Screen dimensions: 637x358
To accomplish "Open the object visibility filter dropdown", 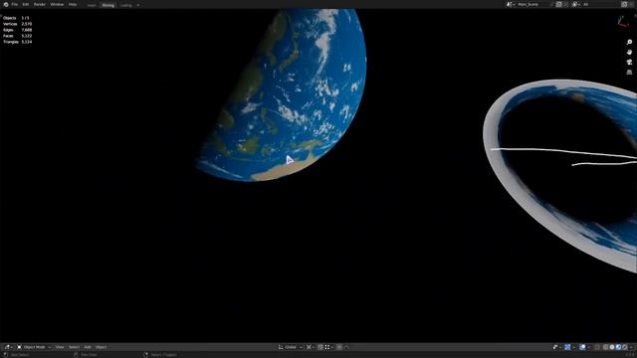I will coord(557,347).
